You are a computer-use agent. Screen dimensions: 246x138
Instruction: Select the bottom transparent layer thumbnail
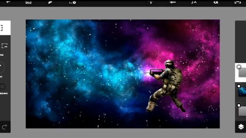(243, 111)
